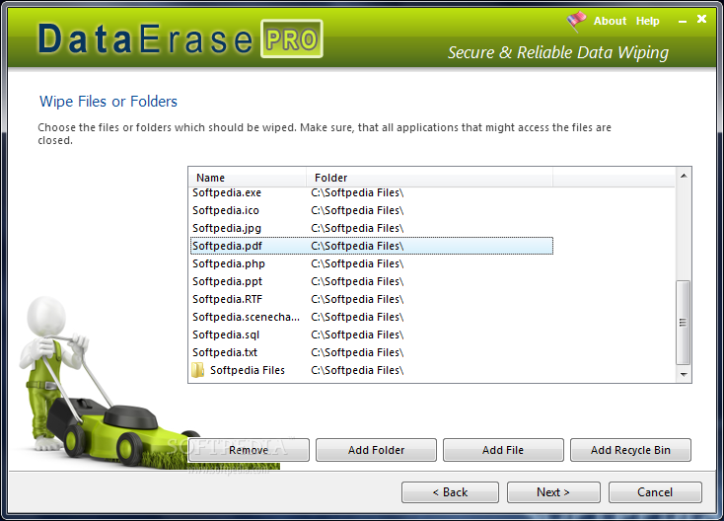Cancel the wipe wizard
This screenshot has width=724, height=521.
coord(655,492)
